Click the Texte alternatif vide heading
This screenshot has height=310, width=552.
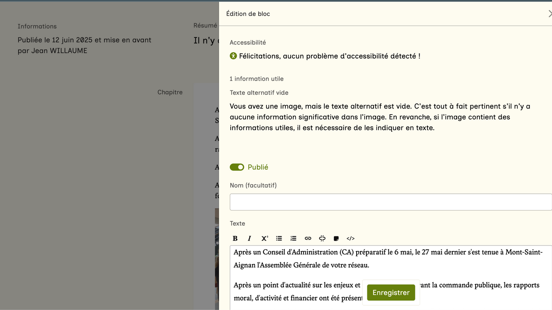click(259, 93)
